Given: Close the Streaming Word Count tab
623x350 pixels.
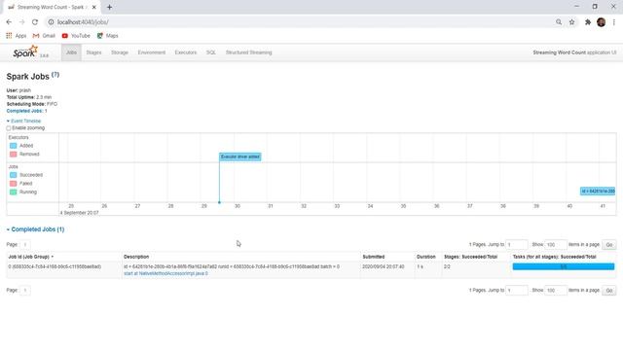Looking at the screenshot, I should (94, 7).
